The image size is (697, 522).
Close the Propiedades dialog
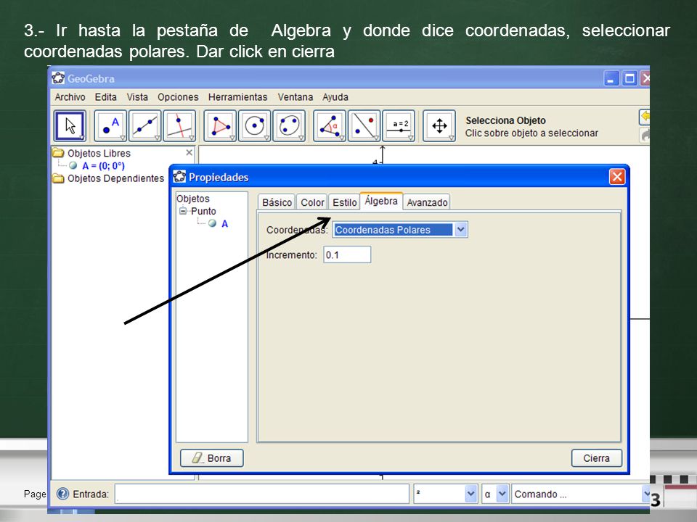(617, 177)
